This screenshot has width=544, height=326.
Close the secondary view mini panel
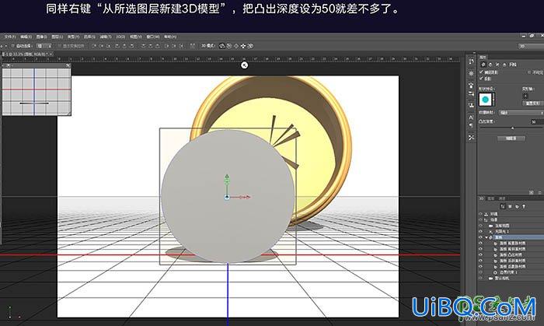coord(68,65)
